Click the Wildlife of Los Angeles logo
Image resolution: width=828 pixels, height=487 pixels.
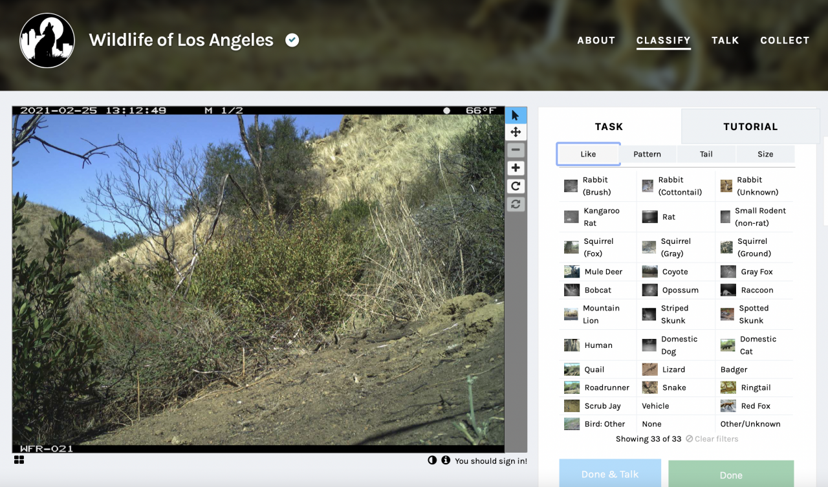(47, 40)
